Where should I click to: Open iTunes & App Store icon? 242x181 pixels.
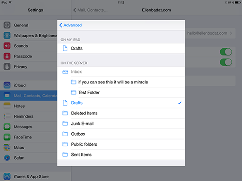(7, 176)
